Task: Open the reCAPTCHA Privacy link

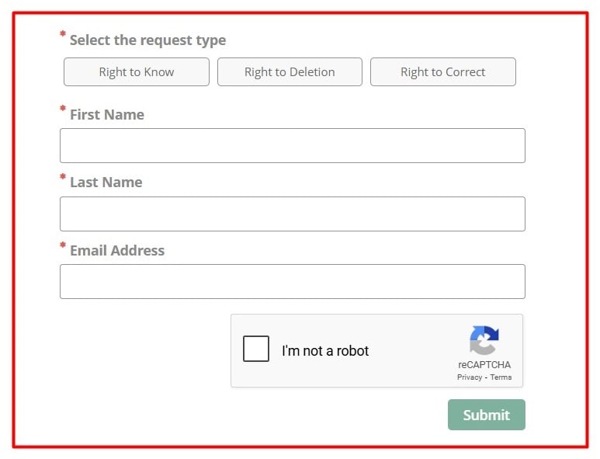Action: 470,377
